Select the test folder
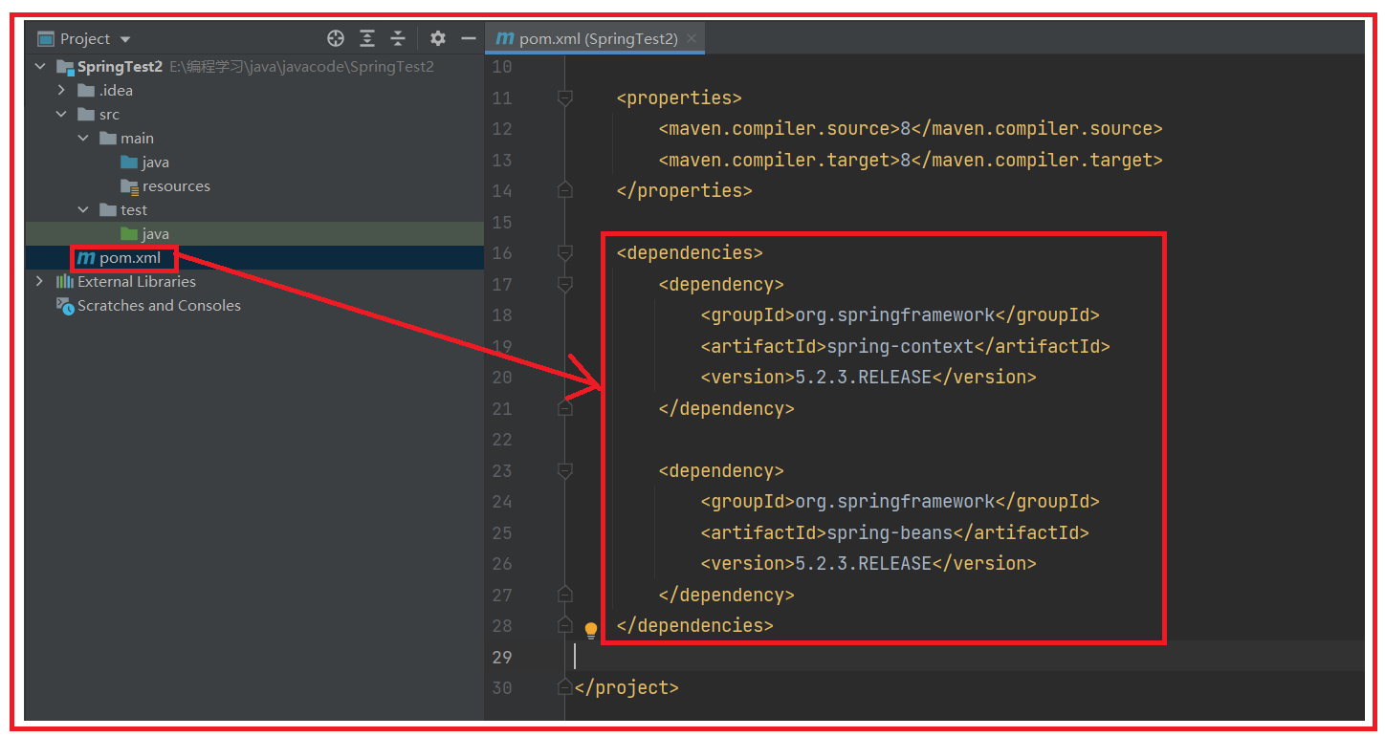Viewport: 1385px width, 737px height. 134,209
